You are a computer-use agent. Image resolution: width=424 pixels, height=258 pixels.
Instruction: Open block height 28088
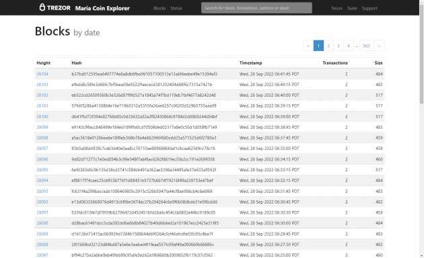click(42, 245)
